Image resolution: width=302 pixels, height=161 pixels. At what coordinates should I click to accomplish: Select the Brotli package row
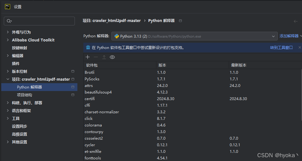[x=192, y=72]
